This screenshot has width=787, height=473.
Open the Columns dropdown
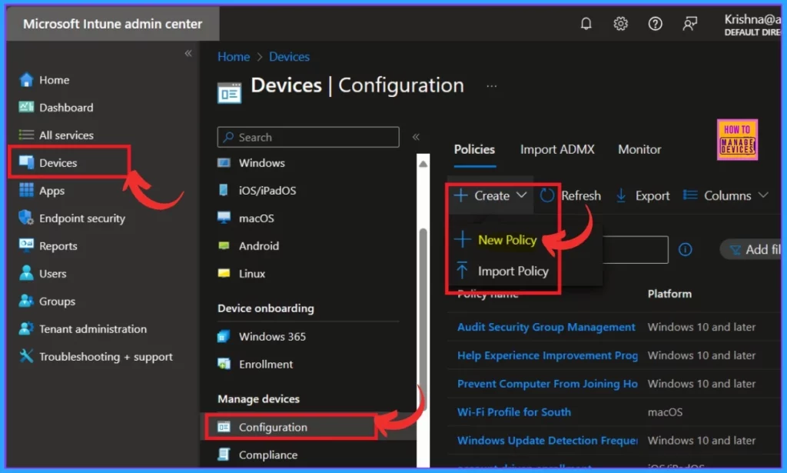pos(726,195)
